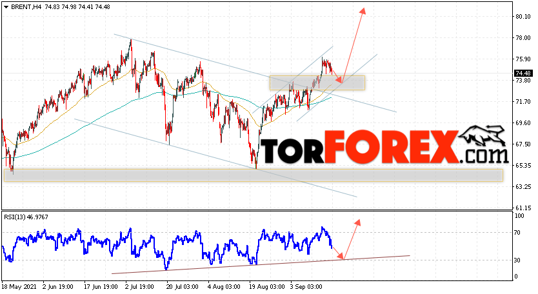Viewport: 538px width, 294px height.
Task: Click the 2 Jun 19:00 date label
Action: pos(57,287)
